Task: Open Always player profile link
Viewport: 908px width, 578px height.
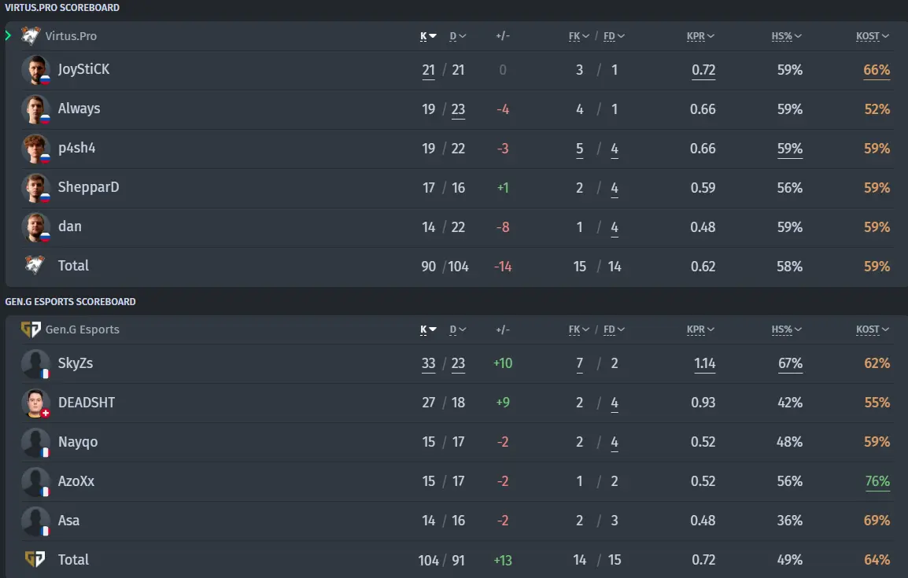Action: coord(79,109)
